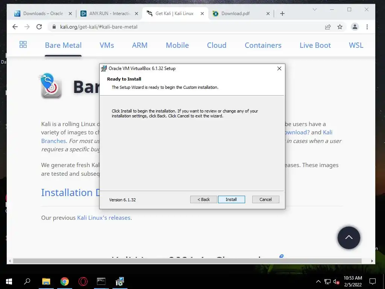Viewport: 385px width, 289px height.
Task: Open File Explorer from taskbar
Action: tap(46, 281)
